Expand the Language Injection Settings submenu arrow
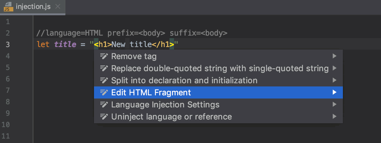Viewport: 381px width, 143px height. click(x=334, y=105)
